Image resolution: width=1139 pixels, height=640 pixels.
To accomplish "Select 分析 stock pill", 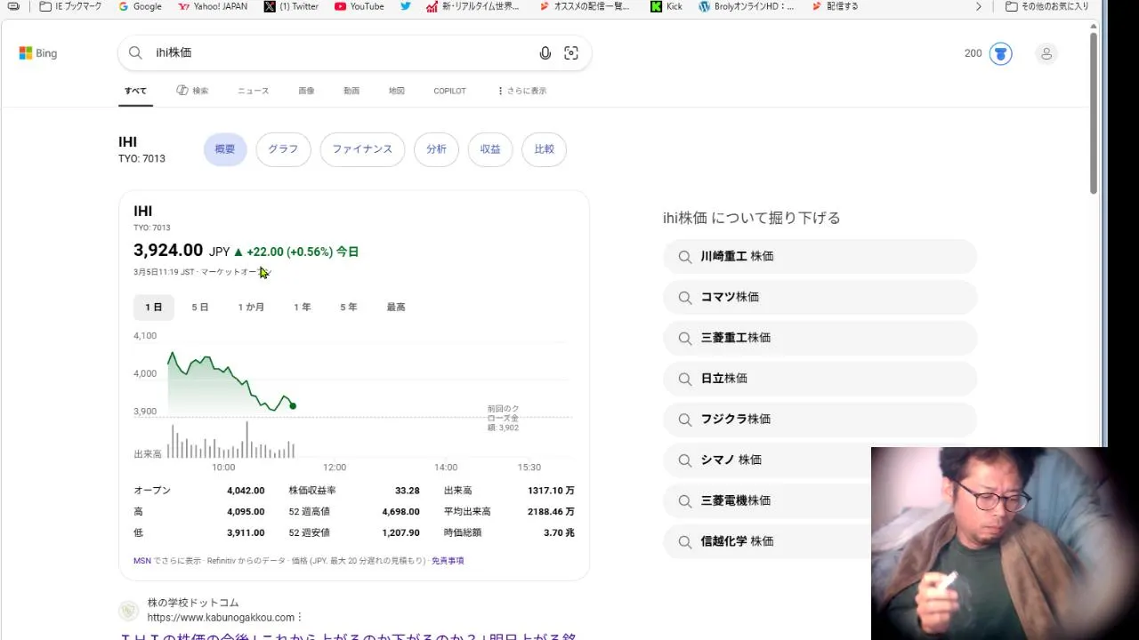I will (x=436, y=149).
